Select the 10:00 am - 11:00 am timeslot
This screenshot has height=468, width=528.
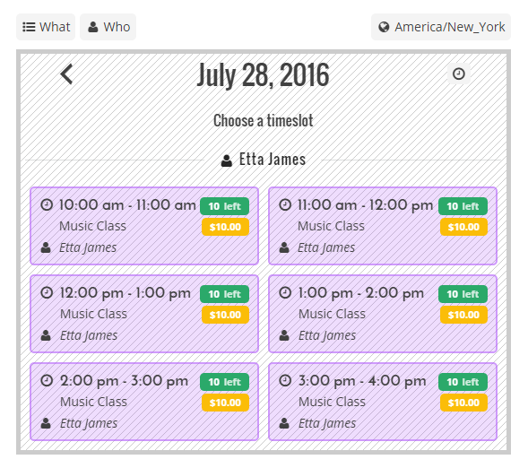(144, 226)
